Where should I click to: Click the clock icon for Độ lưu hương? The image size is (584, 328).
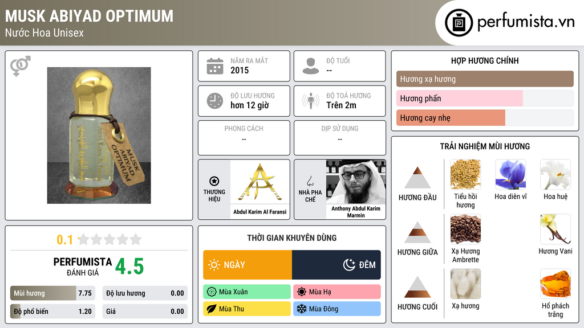(x=215, y=101)
